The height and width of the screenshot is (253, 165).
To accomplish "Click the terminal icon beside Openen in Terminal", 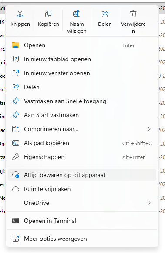I will pos(16,221).
